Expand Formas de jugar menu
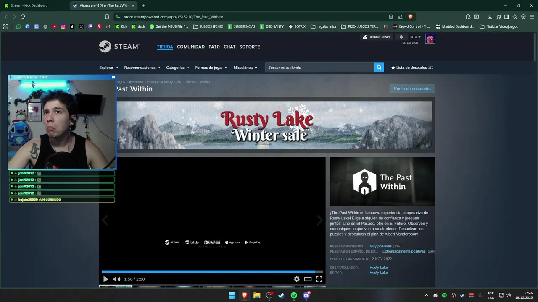 (x=211, y=68)
